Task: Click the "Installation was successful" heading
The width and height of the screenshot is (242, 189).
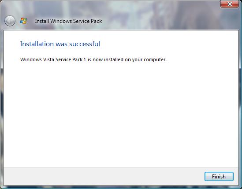Action: point(60,44)
